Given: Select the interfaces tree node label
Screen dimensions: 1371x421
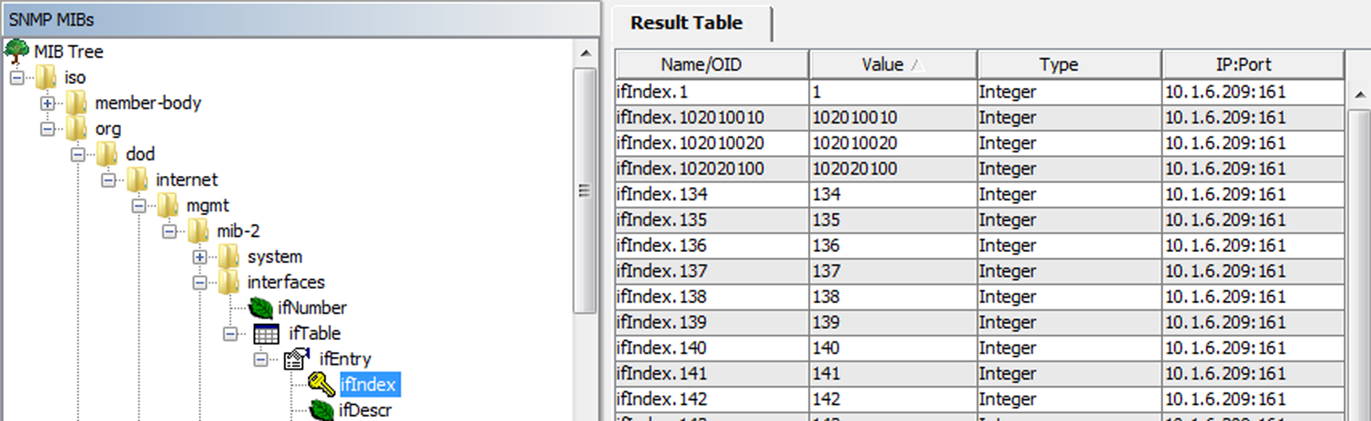Looking at the screenshot, I should pyautogui.click(x=286, y=282).
